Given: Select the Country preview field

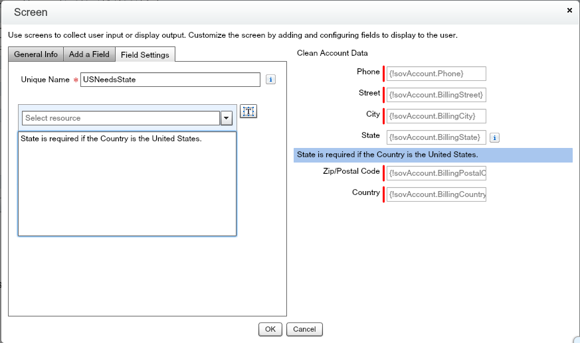Looking at the screenshot, I should [x=436, y=194].
